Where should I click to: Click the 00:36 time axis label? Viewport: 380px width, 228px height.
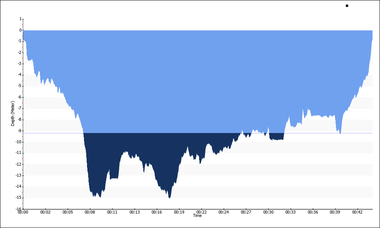(x=313, y=212)
